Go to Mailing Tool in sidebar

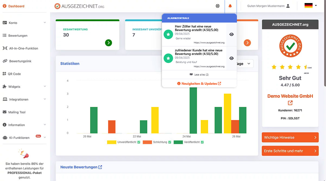pyautogui.click(x=17, y=112)
